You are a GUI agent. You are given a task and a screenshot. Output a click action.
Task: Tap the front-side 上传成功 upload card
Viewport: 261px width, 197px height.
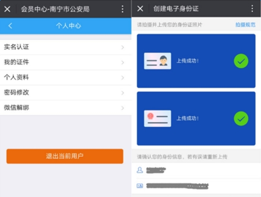196,61
